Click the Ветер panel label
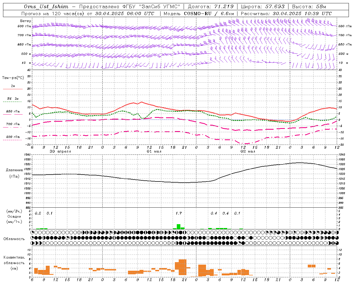The image size is (353, 282). tap(26, 21)
